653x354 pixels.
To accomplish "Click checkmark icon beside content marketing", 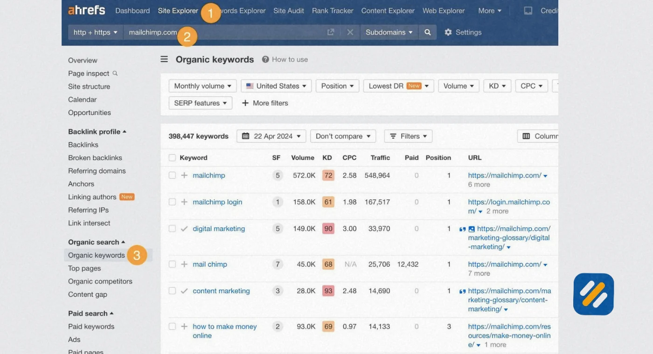I will 184,291.
